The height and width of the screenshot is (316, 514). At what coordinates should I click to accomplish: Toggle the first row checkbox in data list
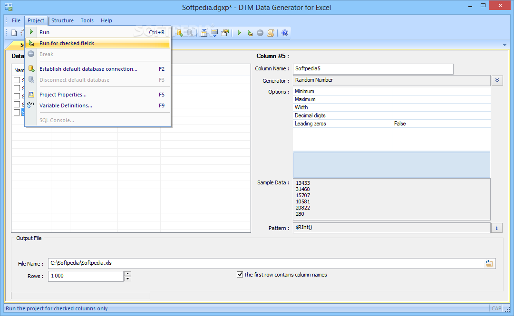[x=17, y=80]
